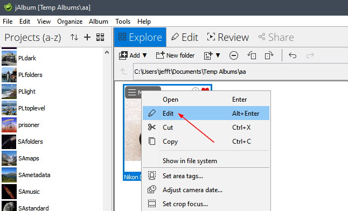Click the hamburger menu icon on the thumbnail
The height and width of the screenshot is (211, 348).
(x=132, y=92)
